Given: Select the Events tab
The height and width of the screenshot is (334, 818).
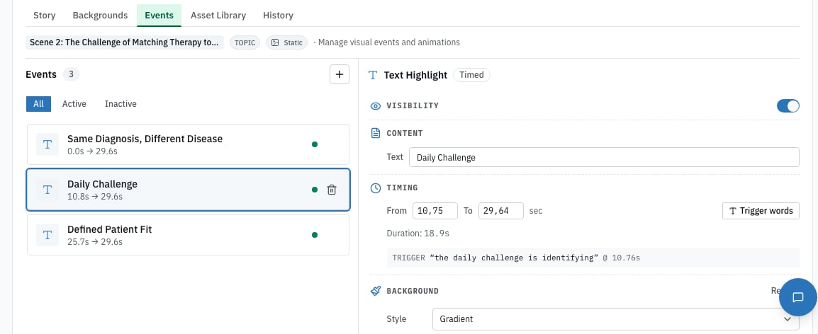Looking at the screenshot, I should 159,15.
